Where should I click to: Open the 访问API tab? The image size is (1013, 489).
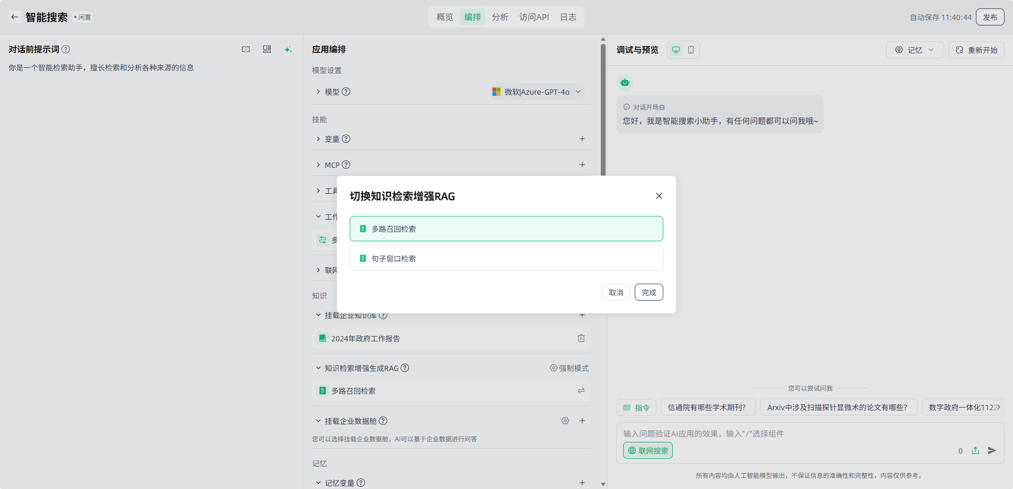click(x=534, y=17)
